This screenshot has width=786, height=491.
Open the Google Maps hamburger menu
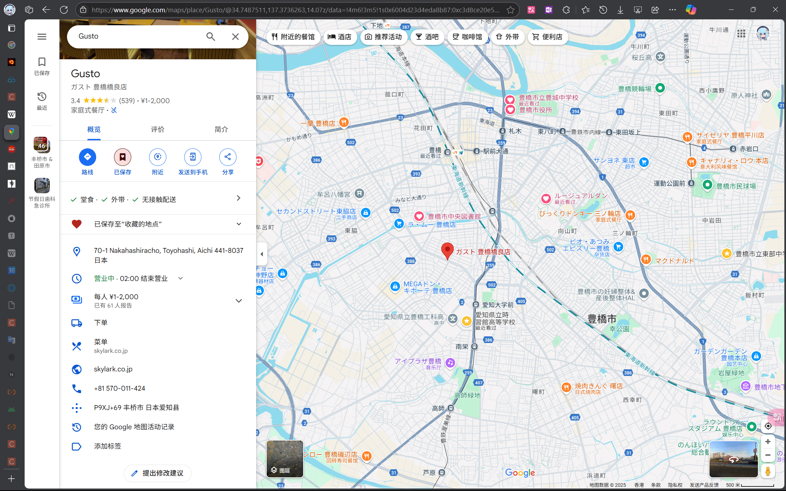point(42,36)
